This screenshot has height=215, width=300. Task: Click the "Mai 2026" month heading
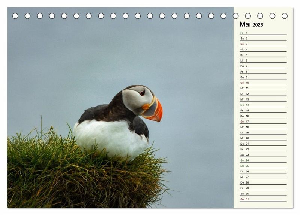(x=251, y=24)
